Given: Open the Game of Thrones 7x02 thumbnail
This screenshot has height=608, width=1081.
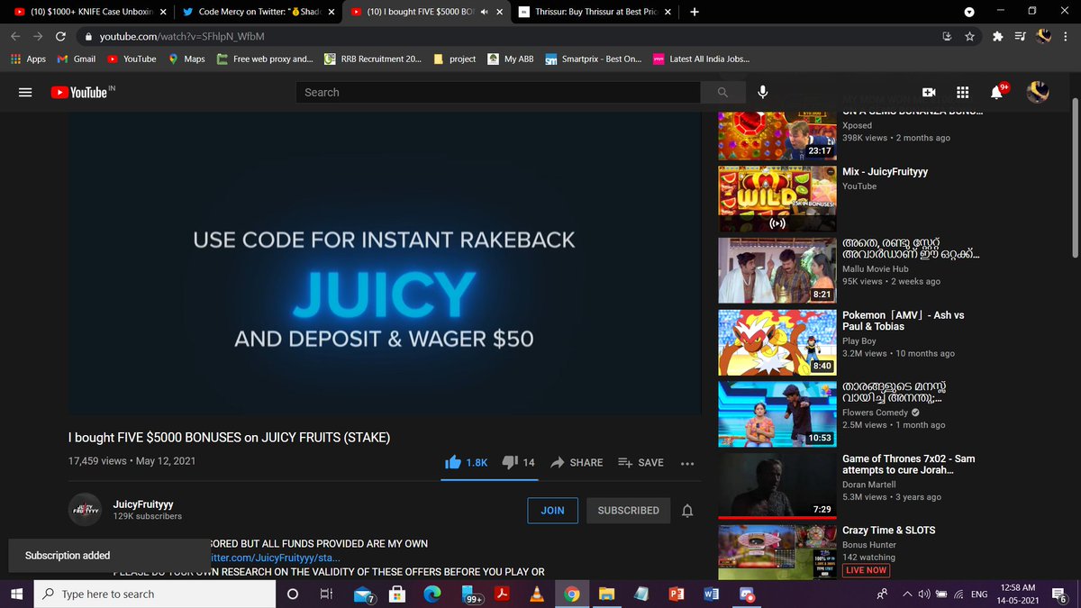Looking at the screenshot, I should tap(777, 486).
